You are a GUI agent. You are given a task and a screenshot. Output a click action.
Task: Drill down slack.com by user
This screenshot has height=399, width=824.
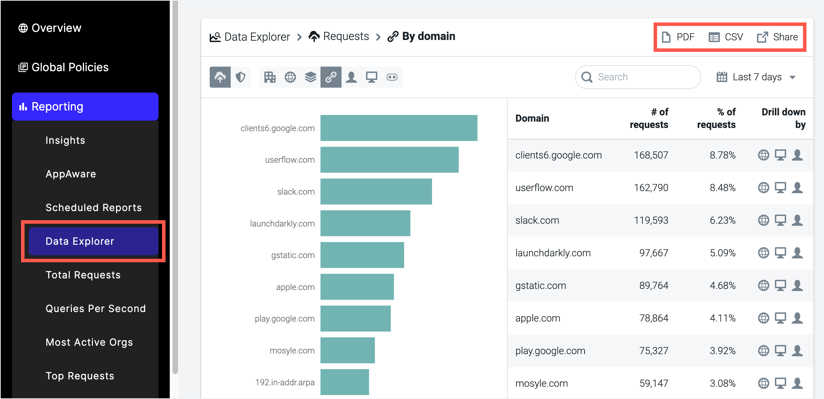798,220
